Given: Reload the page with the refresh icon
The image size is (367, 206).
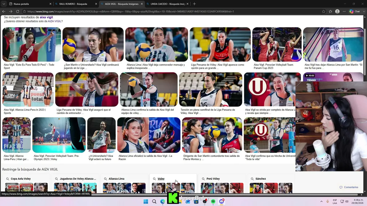Looking at the screenshot, I should pyautogui.click(x=17, y=11).
